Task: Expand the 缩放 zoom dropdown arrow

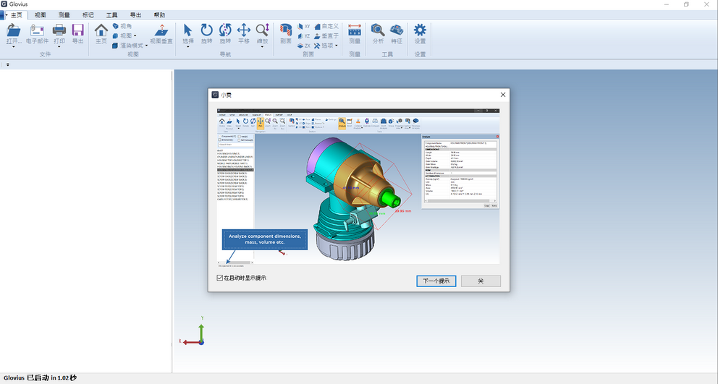Action: [263, 47]
